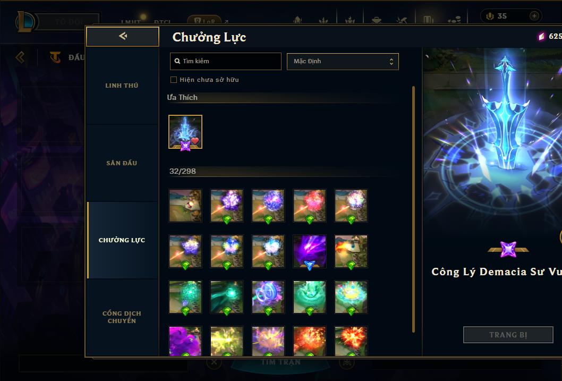Click the Trang Bị equip button
This screenshot has width=562, height=381.
pyautogui.click(x=508, y=335)
